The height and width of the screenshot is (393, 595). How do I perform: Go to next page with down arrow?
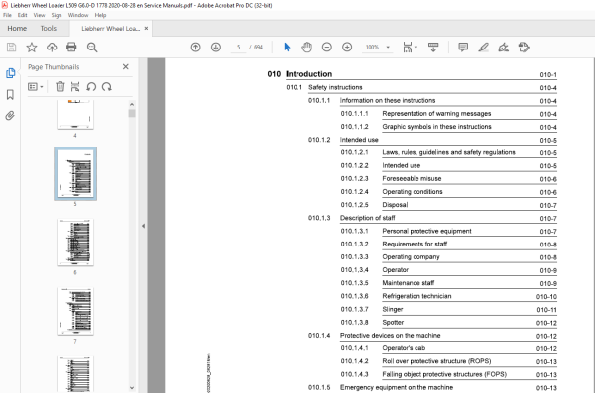[216, 47]
